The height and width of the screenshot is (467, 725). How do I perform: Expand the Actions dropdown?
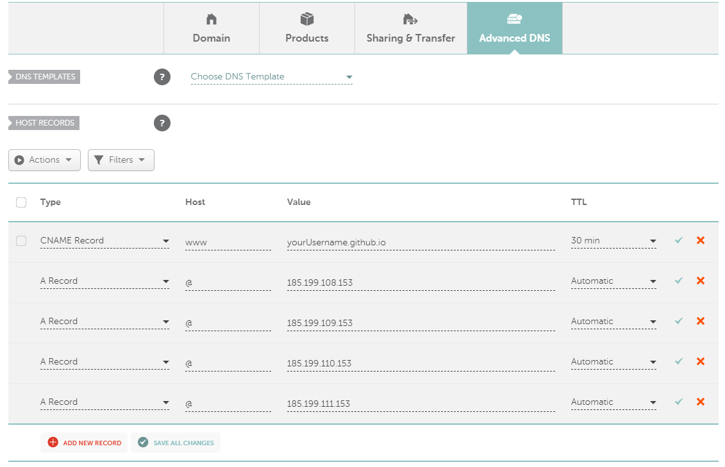(x=44, y=160)
